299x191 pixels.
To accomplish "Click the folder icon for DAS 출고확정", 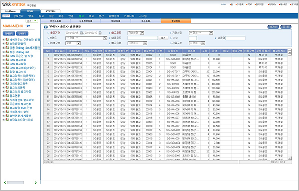I will [x=7, y=64].
